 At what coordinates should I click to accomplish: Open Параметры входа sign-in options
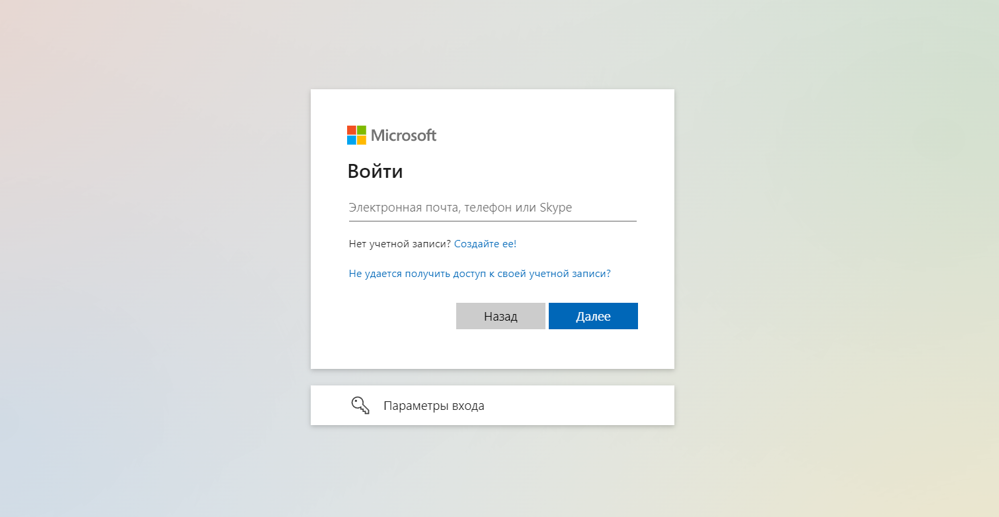pos(493,405)
